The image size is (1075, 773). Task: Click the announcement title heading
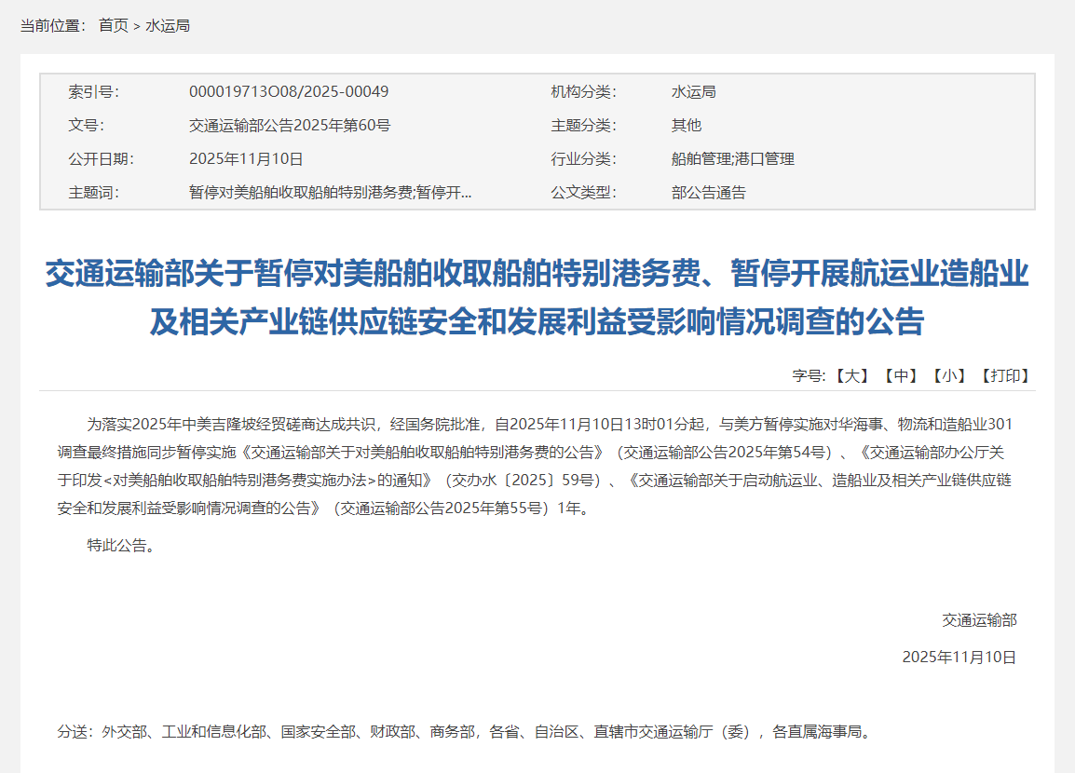pyautogui.click(x=537, y=301)
